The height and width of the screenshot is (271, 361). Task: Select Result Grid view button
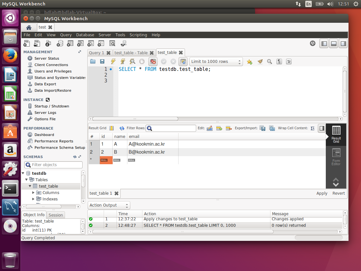pyautogui.click(x=336, y=135)
